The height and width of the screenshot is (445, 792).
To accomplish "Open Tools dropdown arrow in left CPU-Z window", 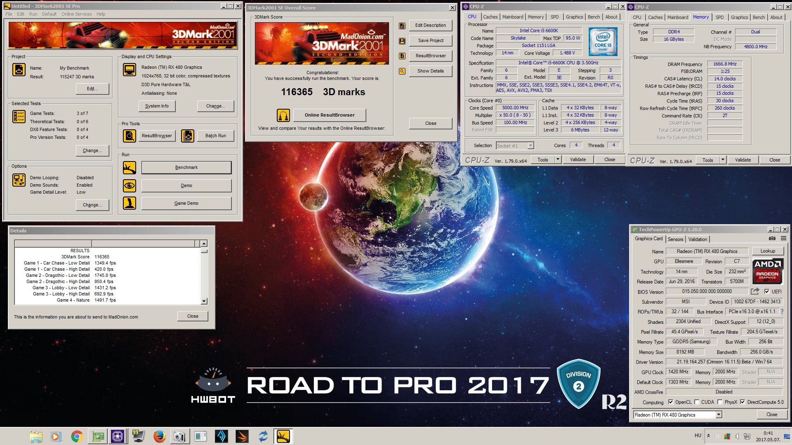I will 558,159.
